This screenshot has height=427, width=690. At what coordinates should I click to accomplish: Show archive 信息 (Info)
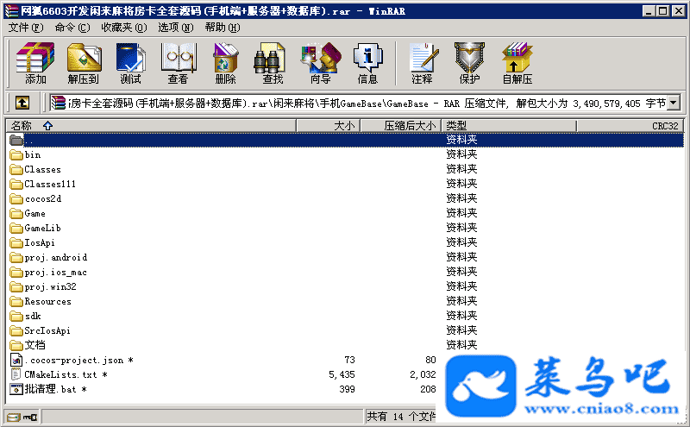[x=367, y=63]
